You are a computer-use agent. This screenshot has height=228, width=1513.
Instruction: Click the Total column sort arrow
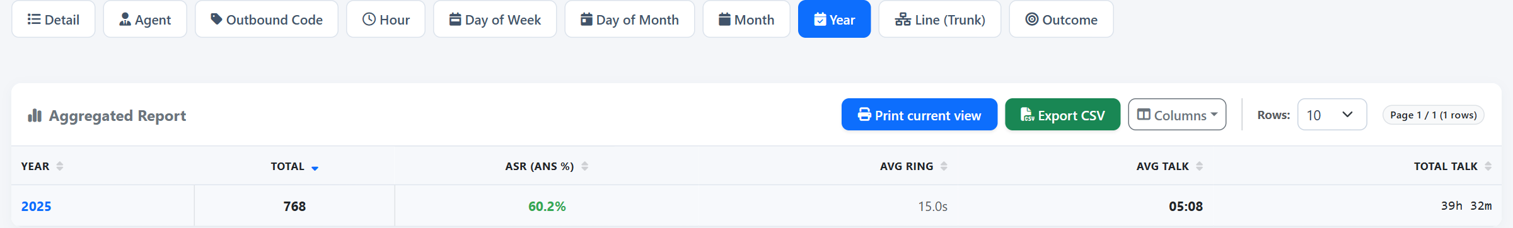315,168
